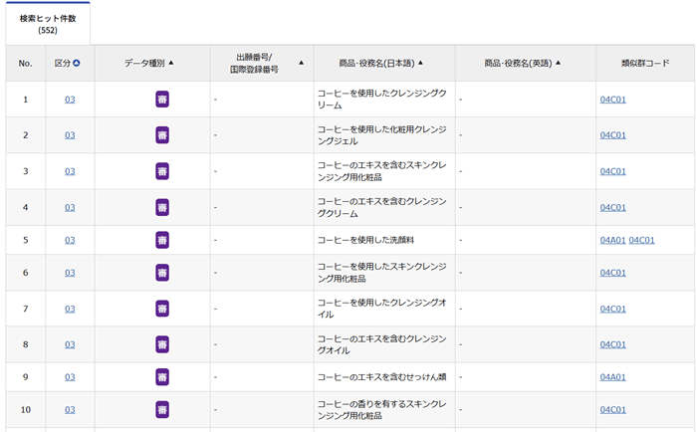Sort 商品・役務名(英語) column arrow
697x432 pixels.
tap(559, 63)
